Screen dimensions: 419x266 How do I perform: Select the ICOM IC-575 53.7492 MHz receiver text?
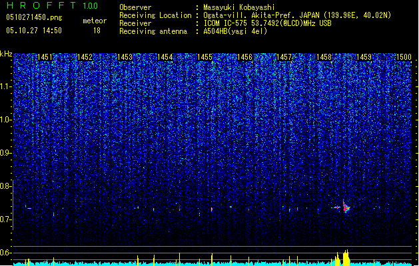(268, 23)
